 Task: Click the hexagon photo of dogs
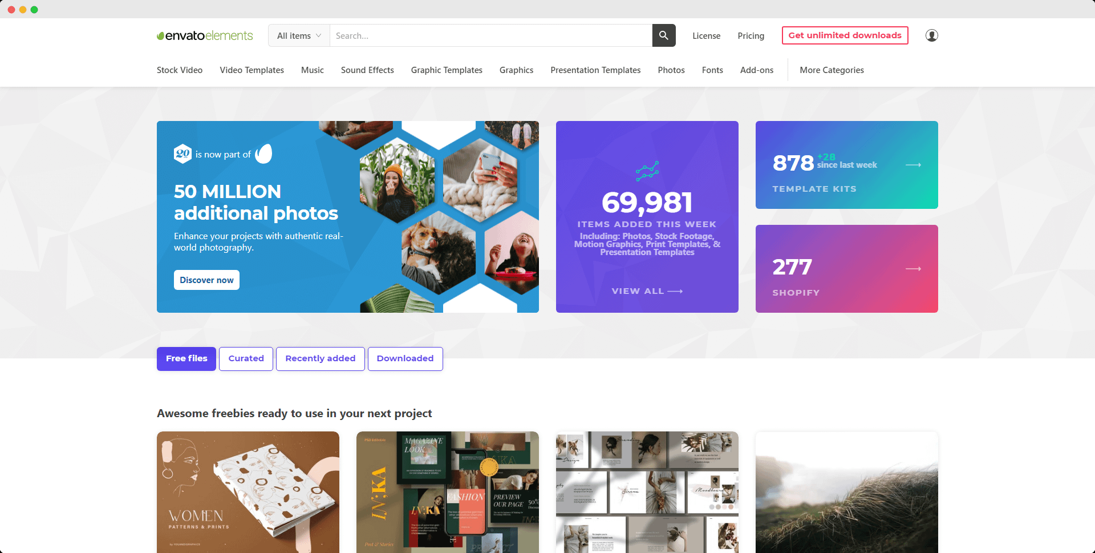click(439, 252)
